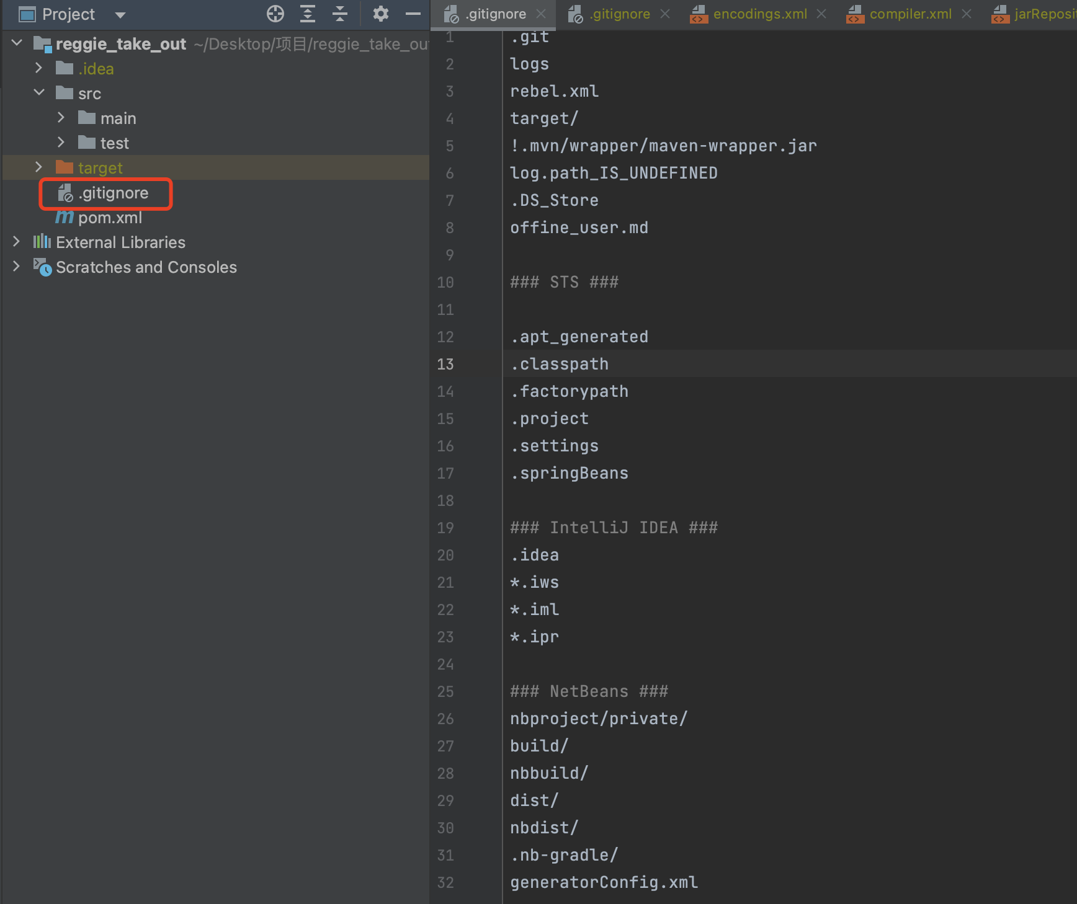Switch to the compiler.xml tab
The width and height of the screenshot is (1077, 904).
909,14
